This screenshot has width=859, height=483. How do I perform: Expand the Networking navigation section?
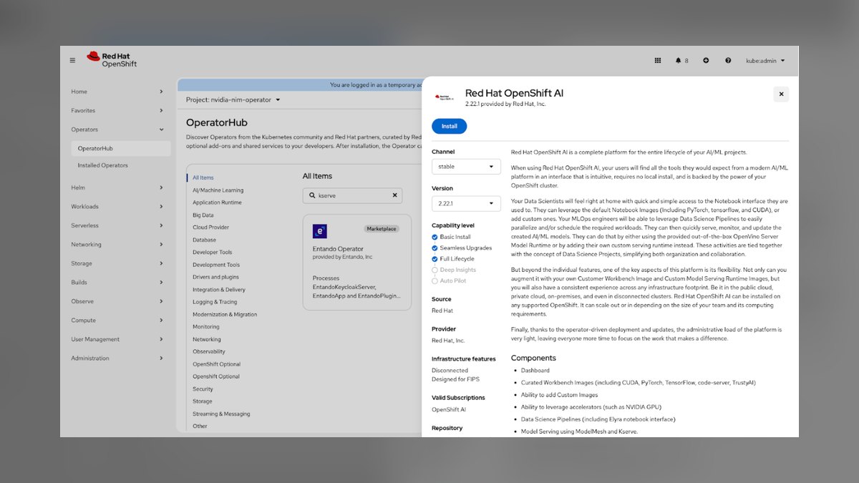[x=117, y=244]
